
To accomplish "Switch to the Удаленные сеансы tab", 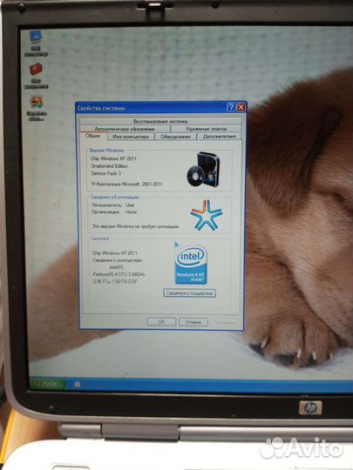I will click(x=206, y=129).
